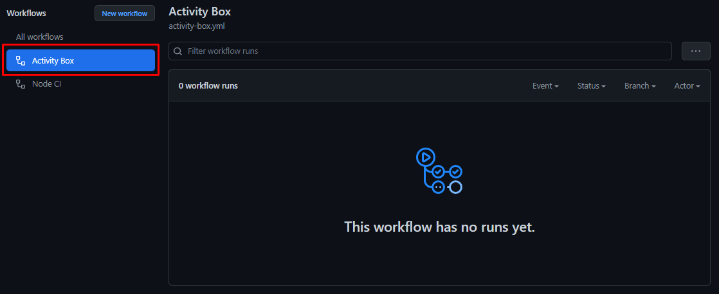Viewport: 719px width, 294px height.
Task: Click the activity-box.yml file name
Action: coord(197,26)
